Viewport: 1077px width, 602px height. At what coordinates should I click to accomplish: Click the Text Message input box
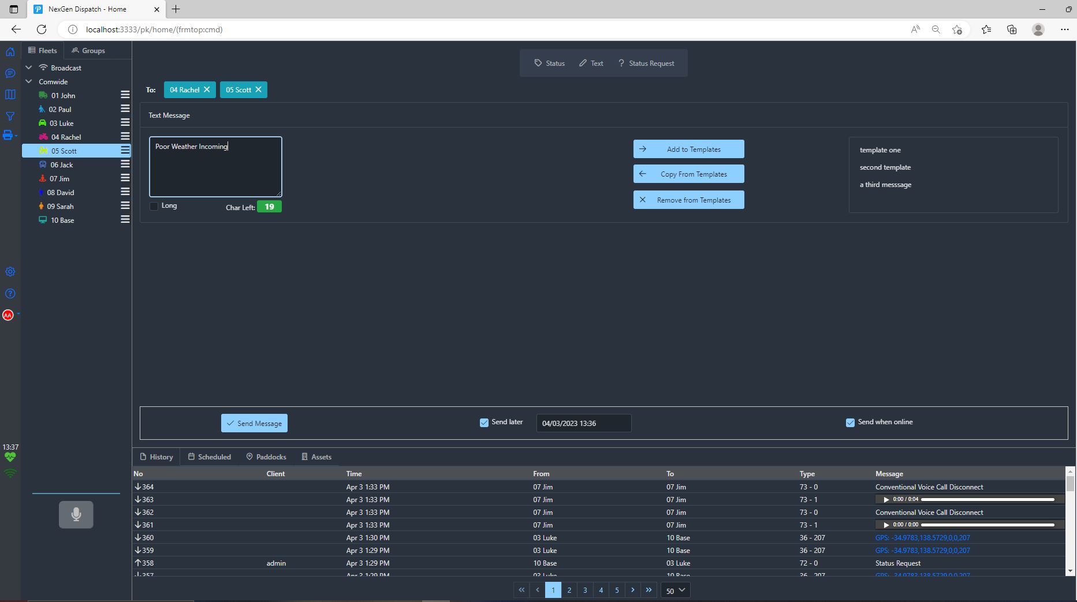pos(215,167)
